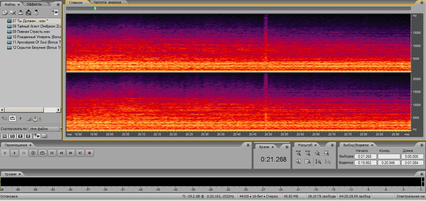Toggle the show video files filter button
The width and height of the screenshot is (426, 201).
(x=21, y=136)
